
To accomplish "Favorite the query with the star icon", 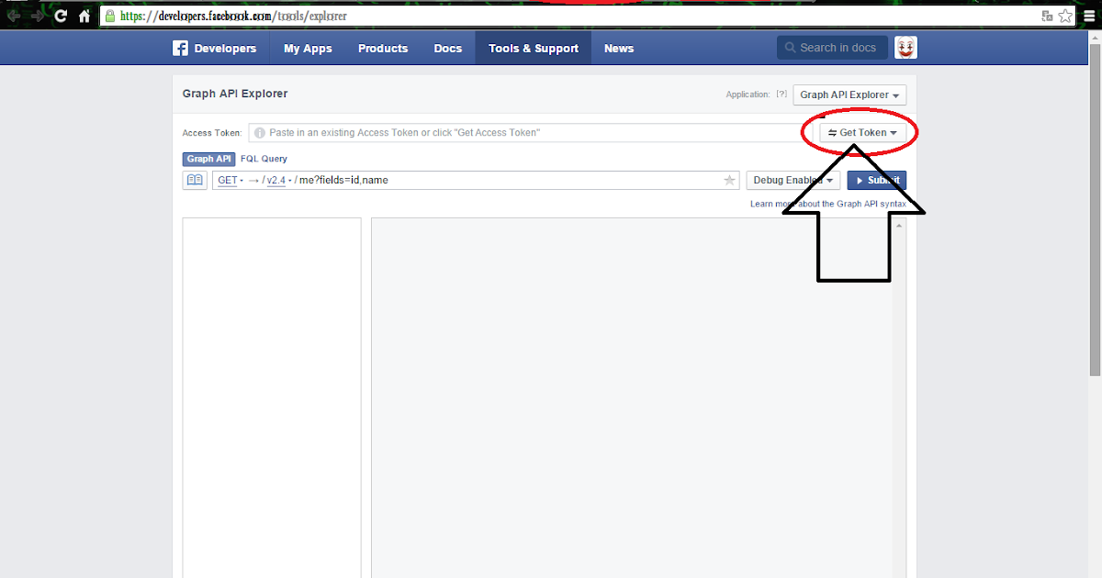I will click(x=730, y=180).
